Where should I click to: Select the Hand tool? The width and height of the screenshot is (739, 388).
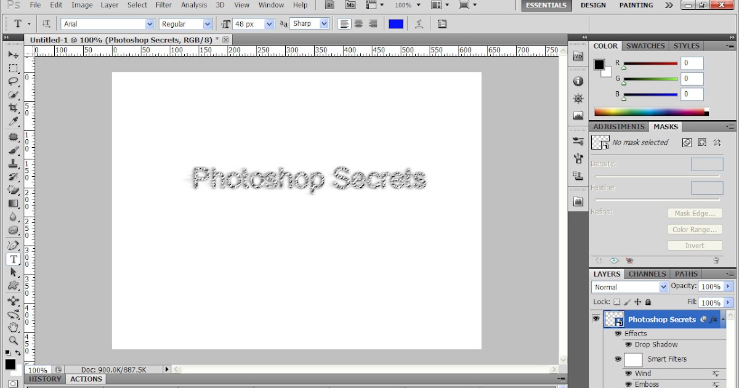coord(13,328)
